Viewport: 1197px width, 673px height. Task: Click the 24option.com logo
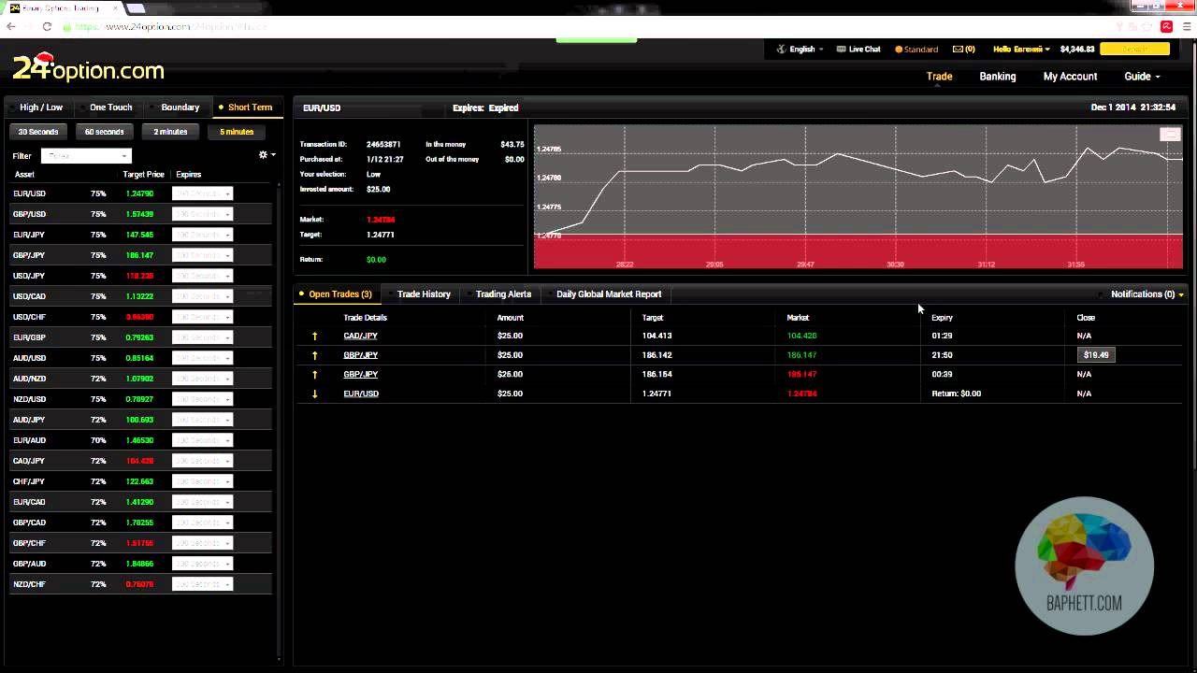click(89, 68)
